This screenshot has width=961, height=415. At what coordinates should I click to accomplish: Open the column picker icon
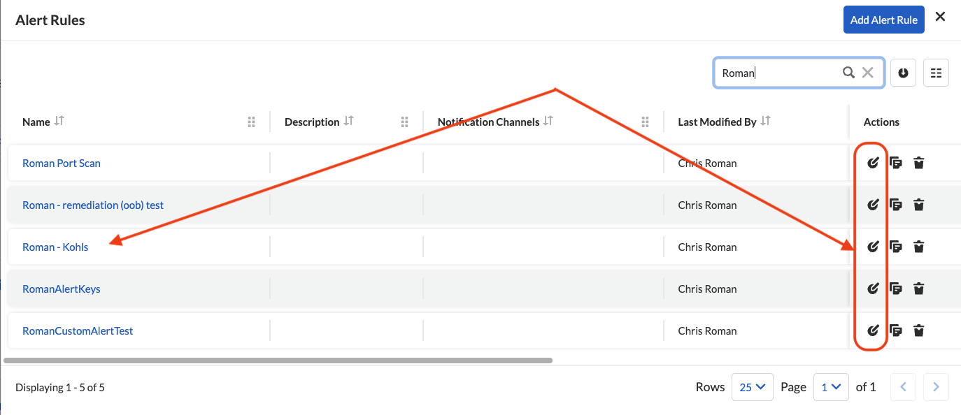pos(936,73)
